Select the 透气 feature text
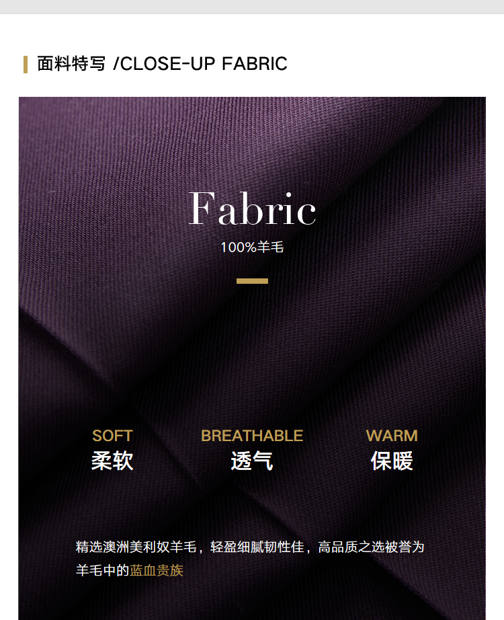This screenshot has width=504, height=620. click(x=252, y=461)
